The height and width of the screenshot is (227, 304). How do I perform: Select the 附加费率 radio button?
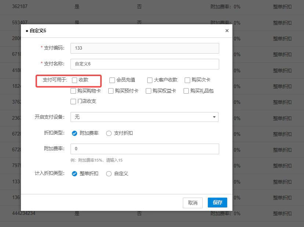tap(75, 133)
